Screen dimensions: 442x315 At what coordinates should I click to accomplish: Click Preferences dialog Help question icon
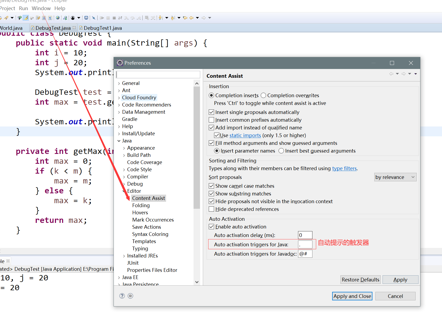pyautogui.click(x=122, y=296)
